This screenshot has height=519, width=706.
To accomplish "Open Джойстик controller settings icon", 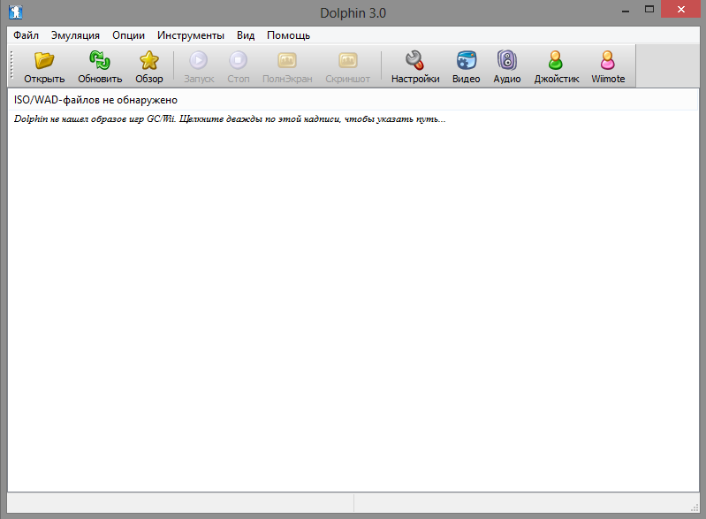I will pos(556,60).
